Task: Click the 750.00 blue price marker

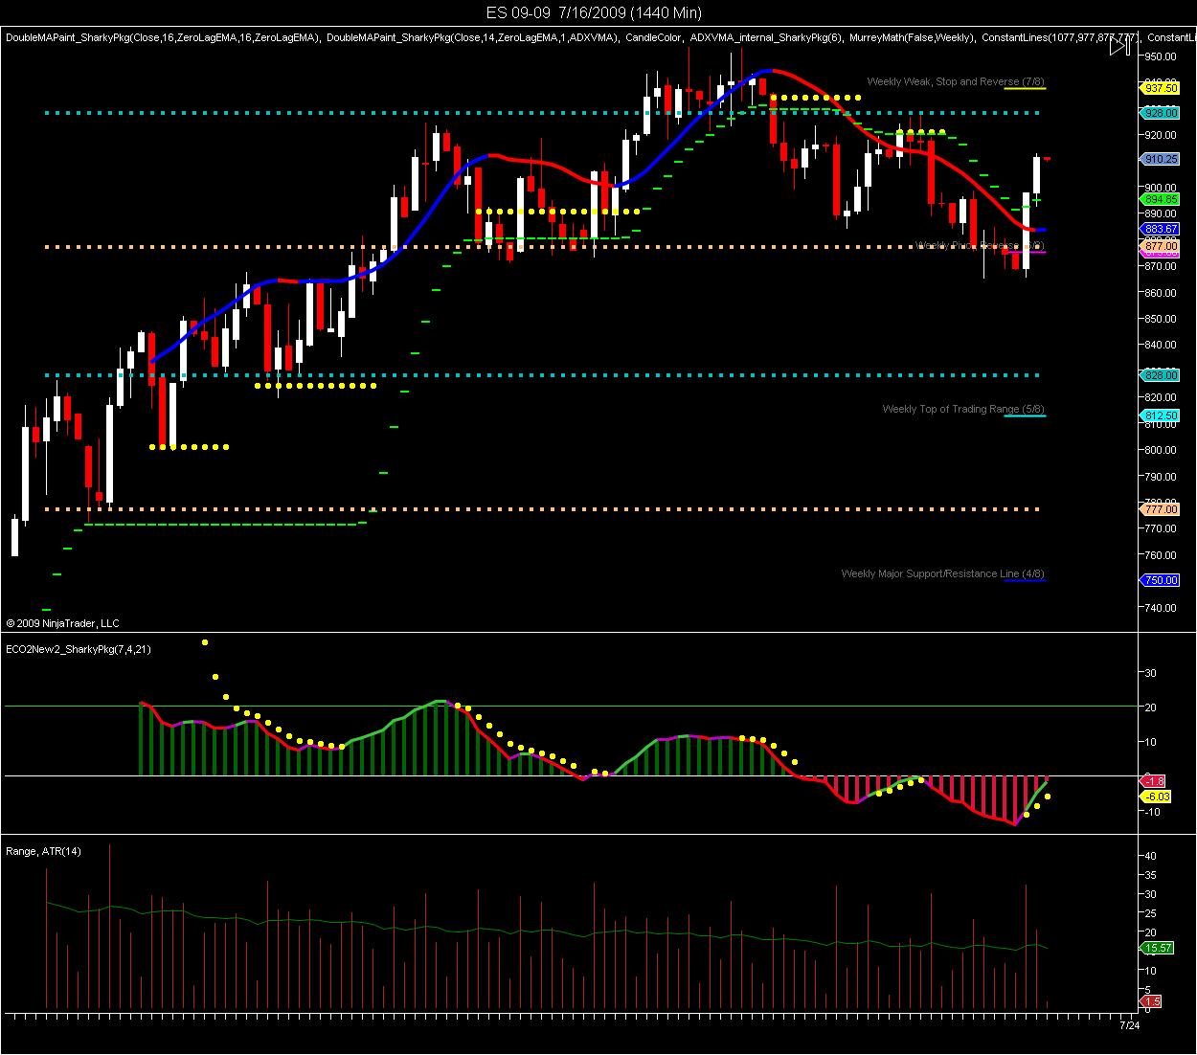Action: (1160, 580)
